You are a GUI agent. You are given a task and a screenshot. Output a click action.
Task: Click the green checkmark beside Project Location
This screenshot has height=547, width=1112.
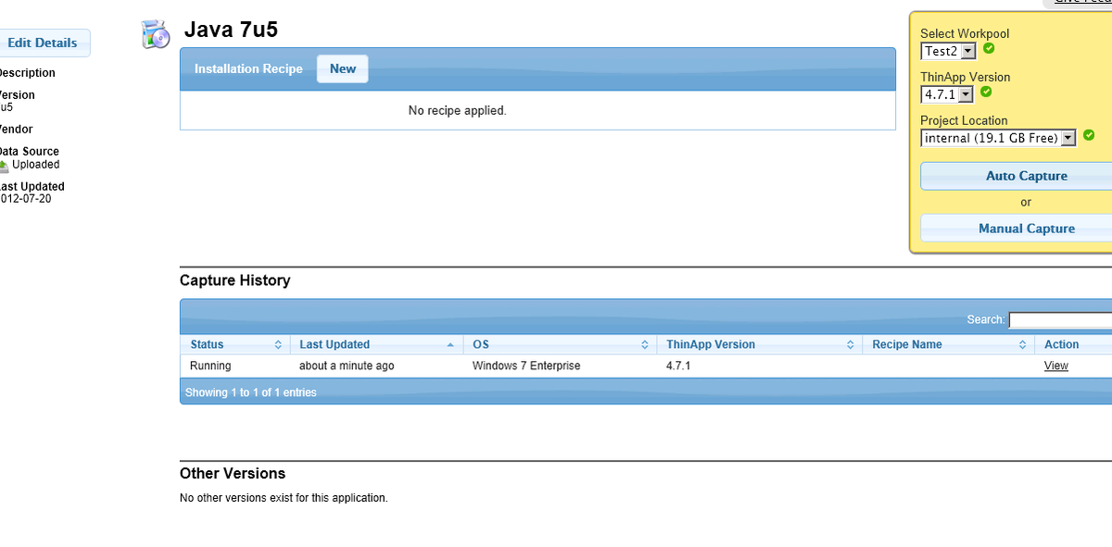1089,135
